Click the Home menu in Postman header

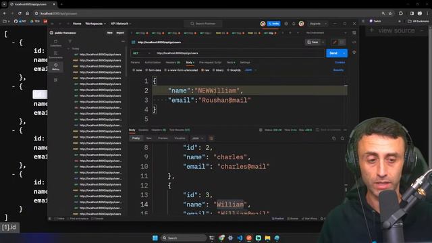pyautogui.click(x=77, y=24)
